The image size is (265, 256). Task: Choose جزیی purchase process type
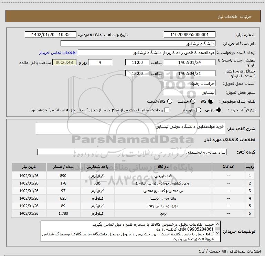[x=219, y=110]
